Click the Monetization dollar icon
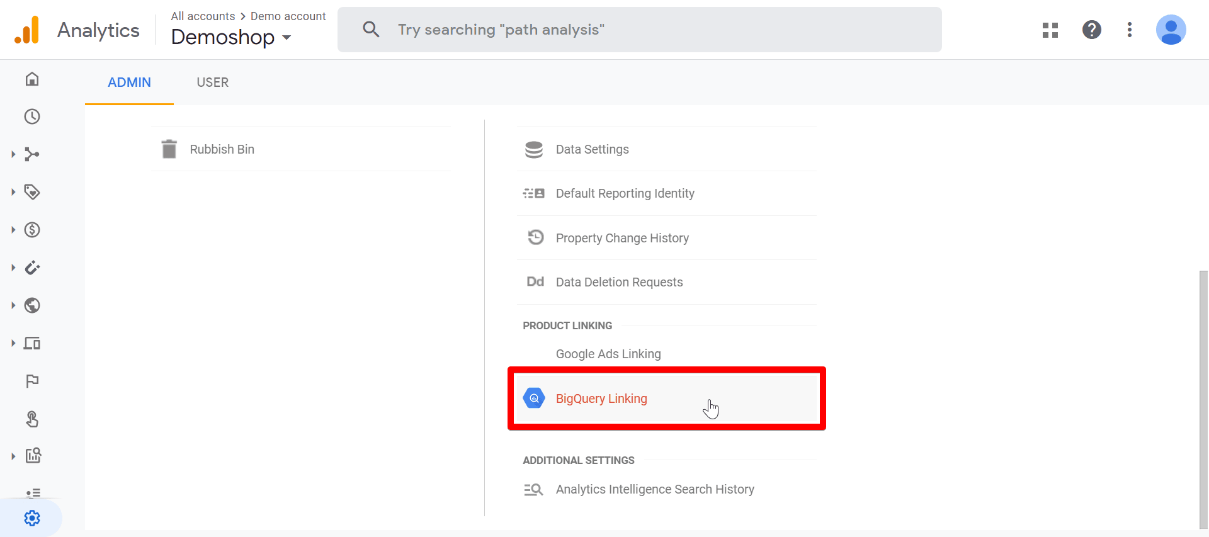Viewport: 1209px width, 537px height. 32,230
